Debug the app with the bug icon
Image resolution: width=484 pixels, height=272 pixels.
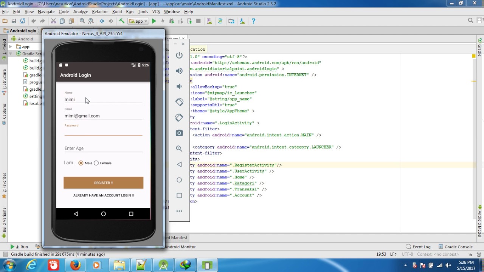[172, 21]
